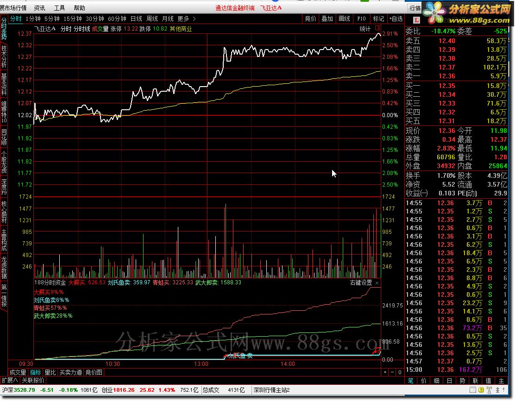The width and height of the screenshot is (515, 401).
Task: Select the 势 trend tab
Action: click(463, 380)
